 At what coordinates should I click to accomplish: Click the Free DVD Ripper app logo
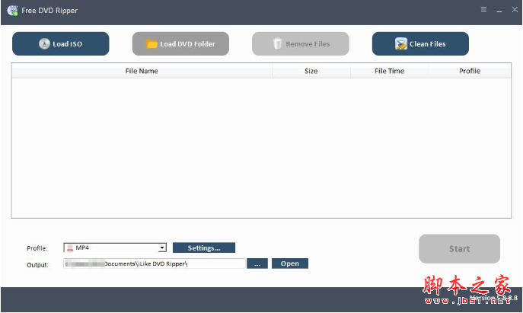point(12,11)
